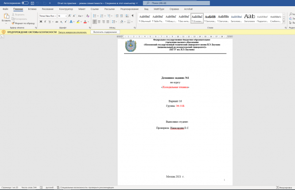Screen dimensions: 295x190
Task: Toggle italic К formatting
Action: tap(45, 22)
